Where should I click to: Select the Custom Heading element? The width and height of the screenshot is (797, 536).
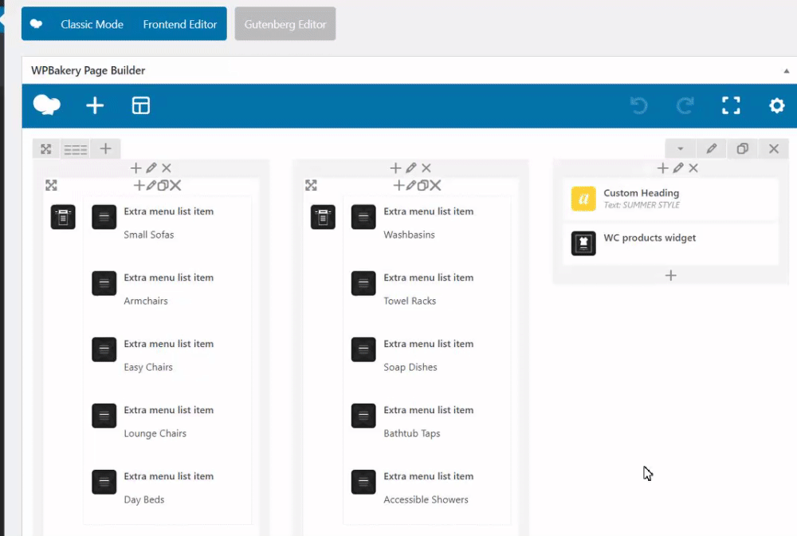[x=670, y=199]
